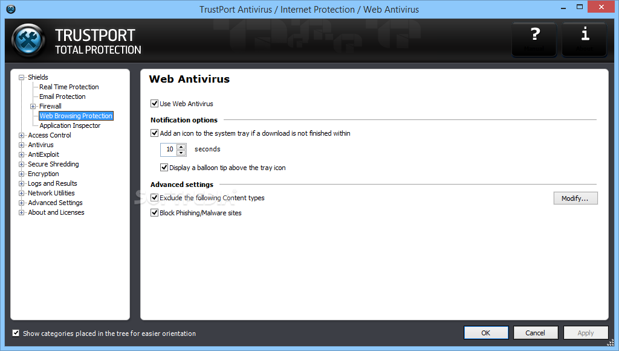
Task: Open the About info button
Action: [585, 39]
